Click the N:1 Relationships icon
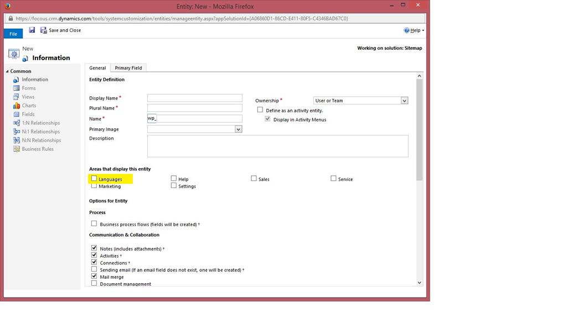Viewport: 567px width, 318px height. pyautogui.click(x=16, y=132)
